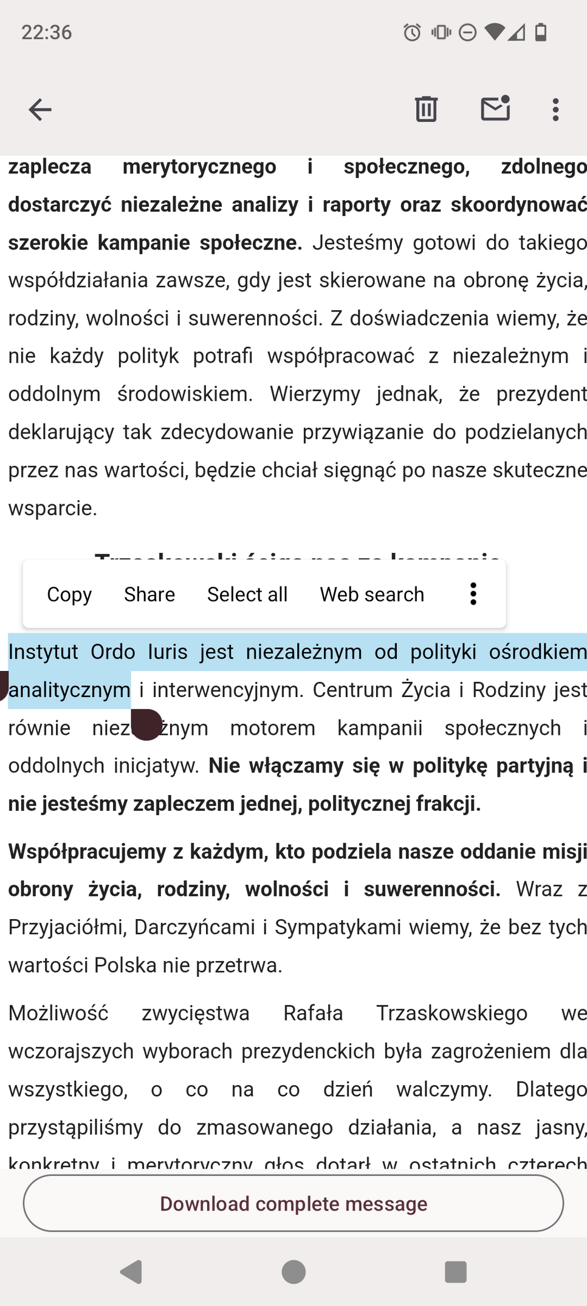Tap the battery icon in status bar
Screen dimensions: 587x1306
coord(540,32)
